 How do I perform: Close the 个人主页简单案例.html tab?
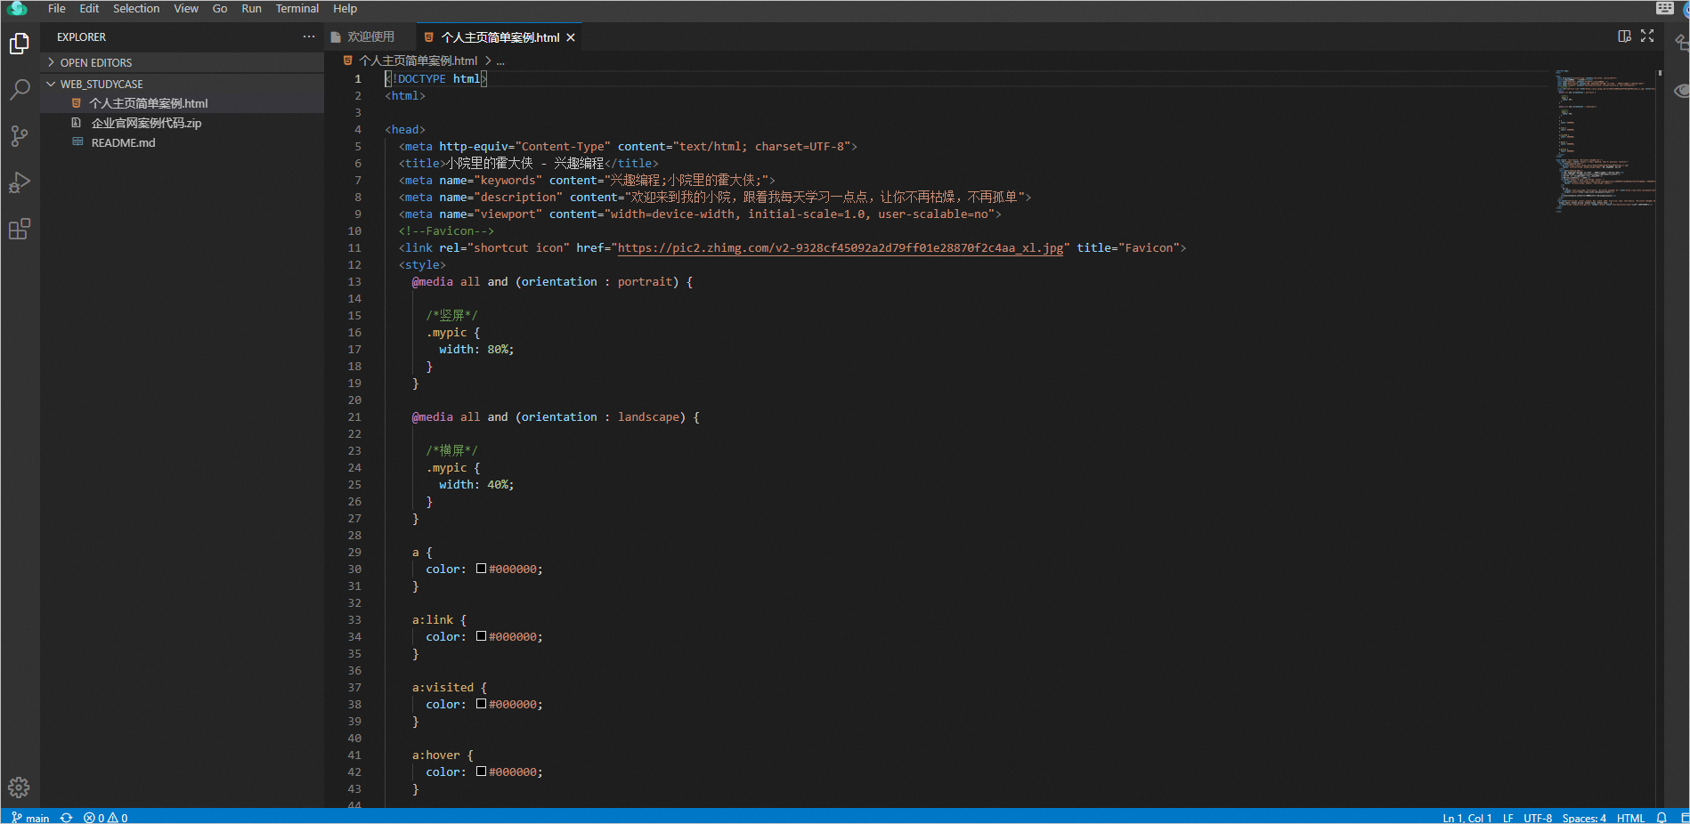(x=571, y=37)
